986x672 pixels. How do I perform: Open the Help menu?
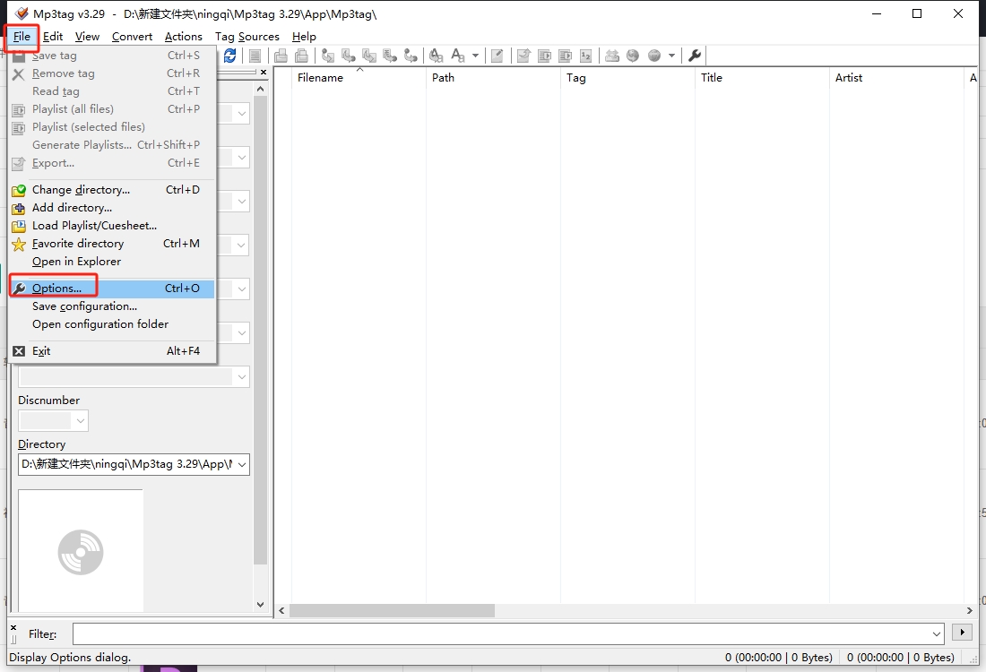[304, 37]
